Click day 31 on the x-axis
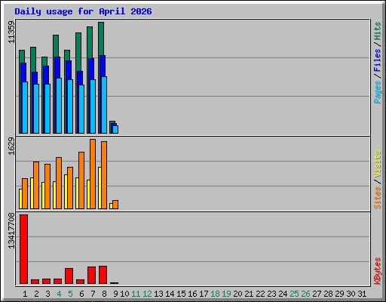The width and height of the screenshot is (386, 302). pyautogui.click(x=362, y=294)
